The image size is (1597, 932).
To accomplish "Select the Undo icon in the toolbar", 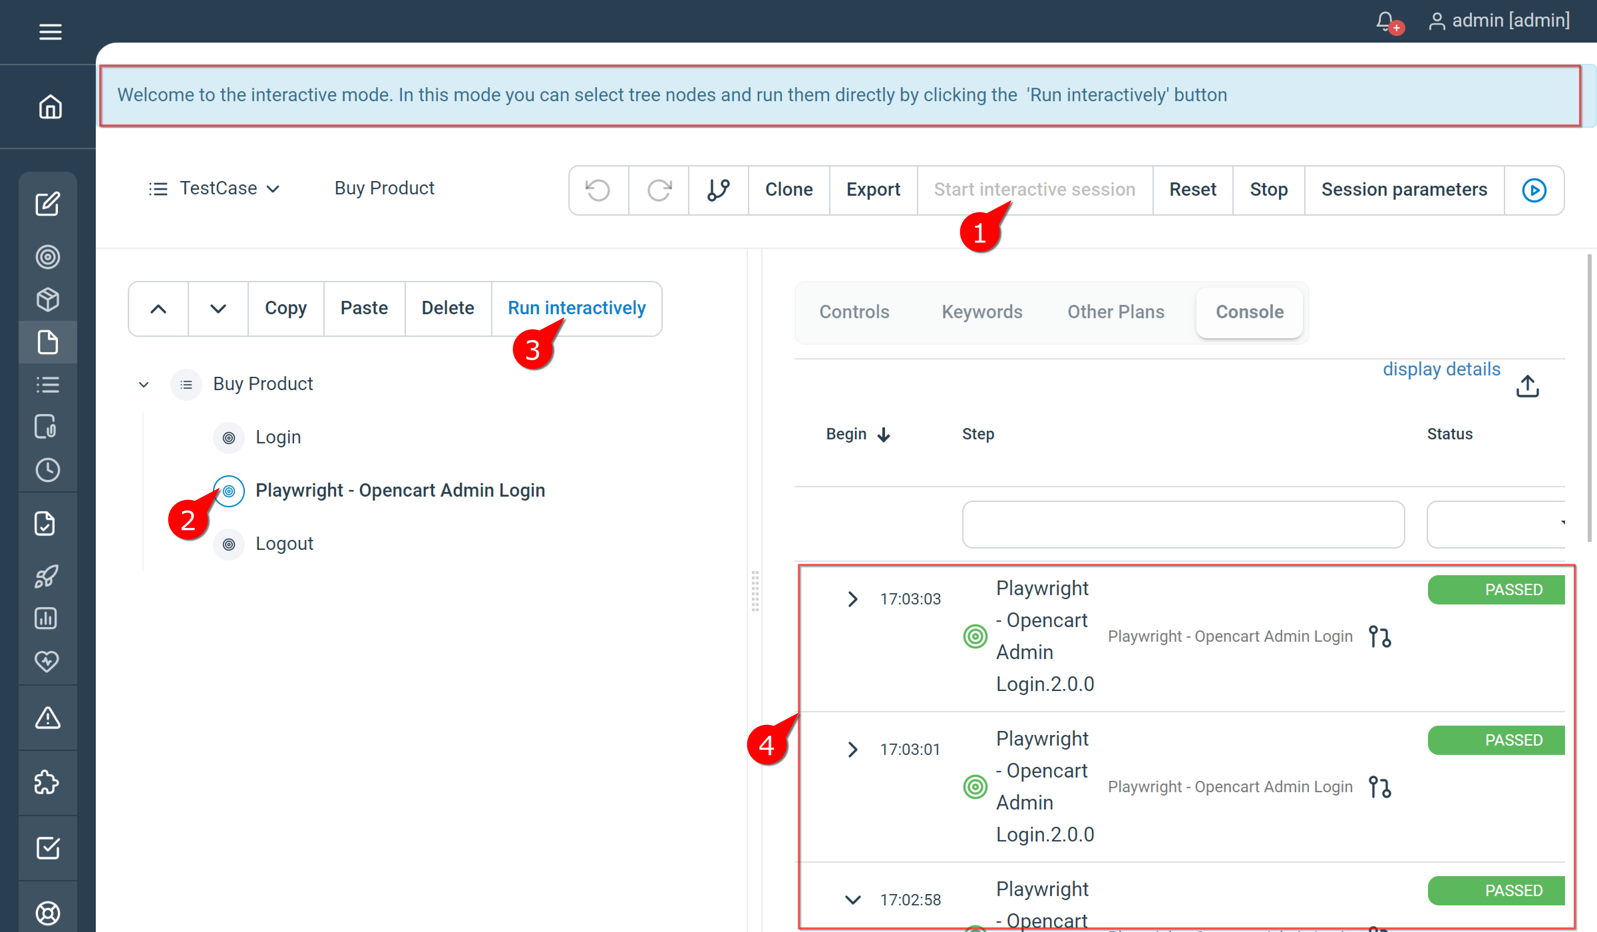I will (598, 190).
